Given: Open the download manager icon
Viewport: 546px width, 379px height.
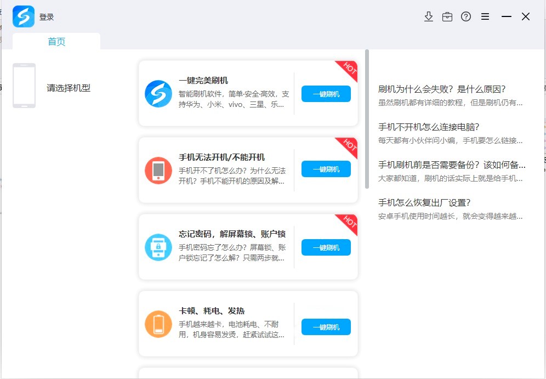Looking at the screenshot, I should (429, 16).
